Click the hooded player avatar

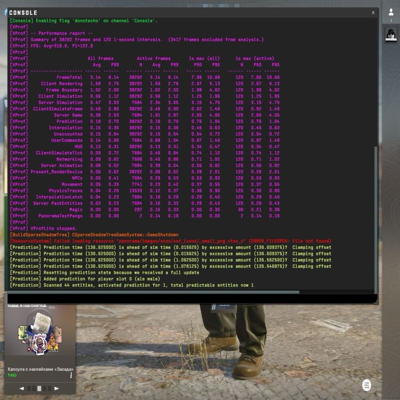[390, 34]
